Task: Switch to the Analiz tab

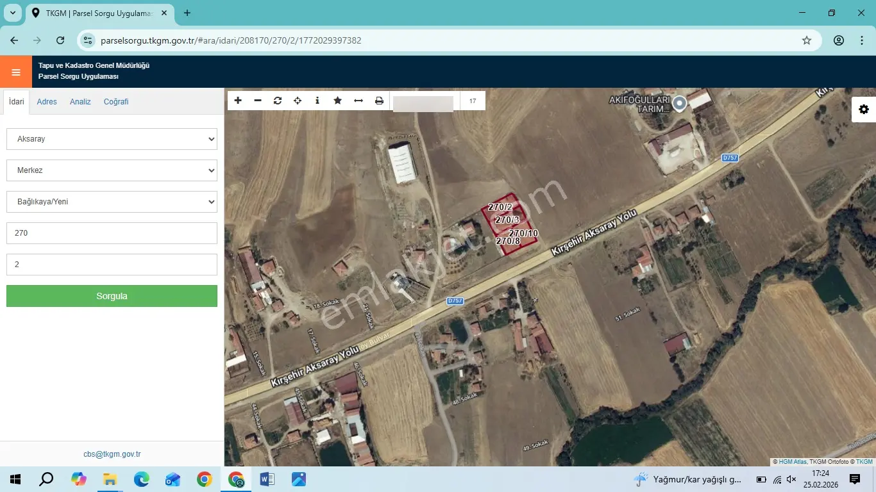Action: point(80,102)
